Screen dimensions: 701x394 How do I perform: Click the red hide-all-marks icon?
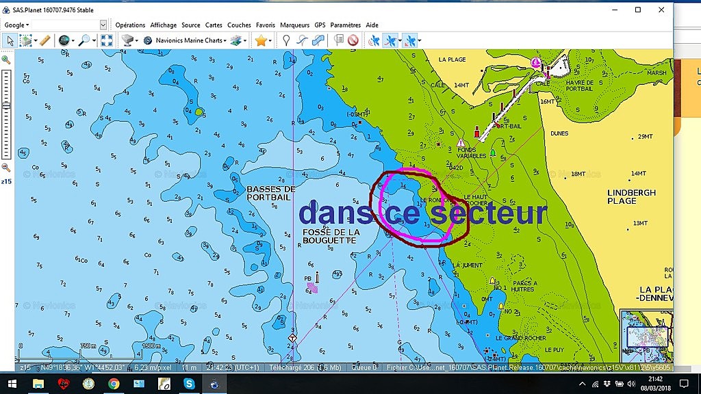[x=353, y=40]
